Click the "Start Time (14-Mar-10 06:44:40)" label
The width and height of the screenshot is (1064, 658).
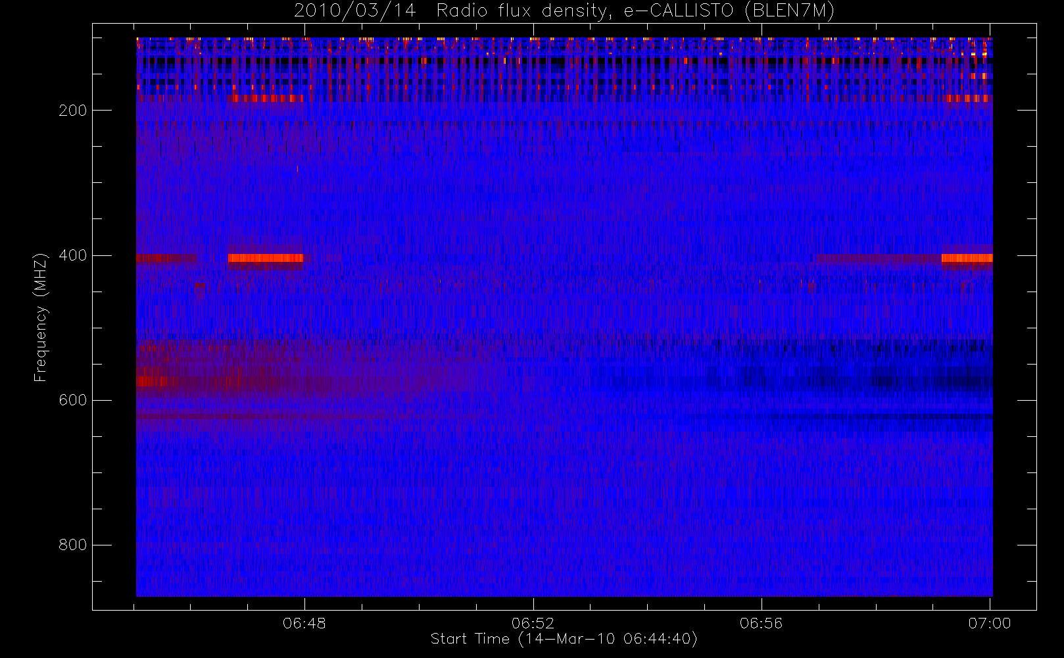tap(564, 639)
